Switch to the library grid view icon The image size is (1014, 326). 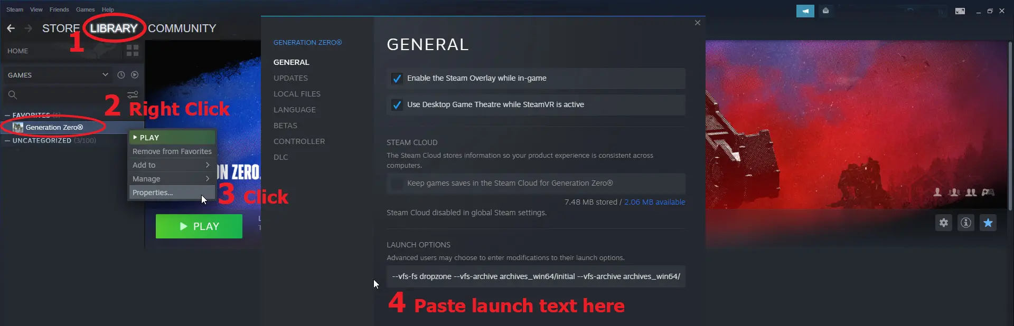(x=133, y=51)
